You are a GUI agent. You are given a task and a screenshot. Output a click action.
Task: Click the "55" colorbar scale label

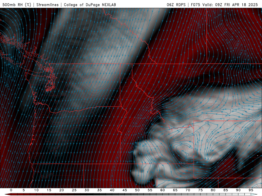[150, 190]
